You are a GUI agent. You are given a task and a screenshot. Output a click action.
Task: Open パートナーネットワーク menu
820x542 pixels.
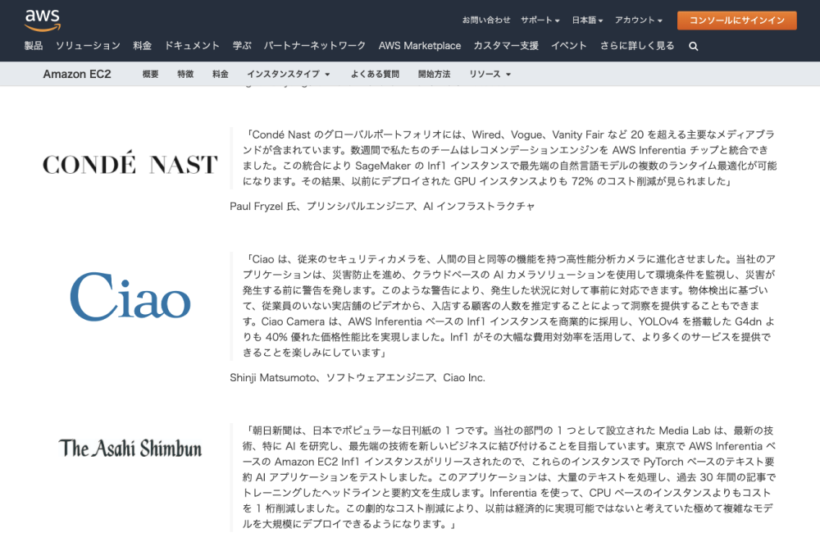point(315,46)
